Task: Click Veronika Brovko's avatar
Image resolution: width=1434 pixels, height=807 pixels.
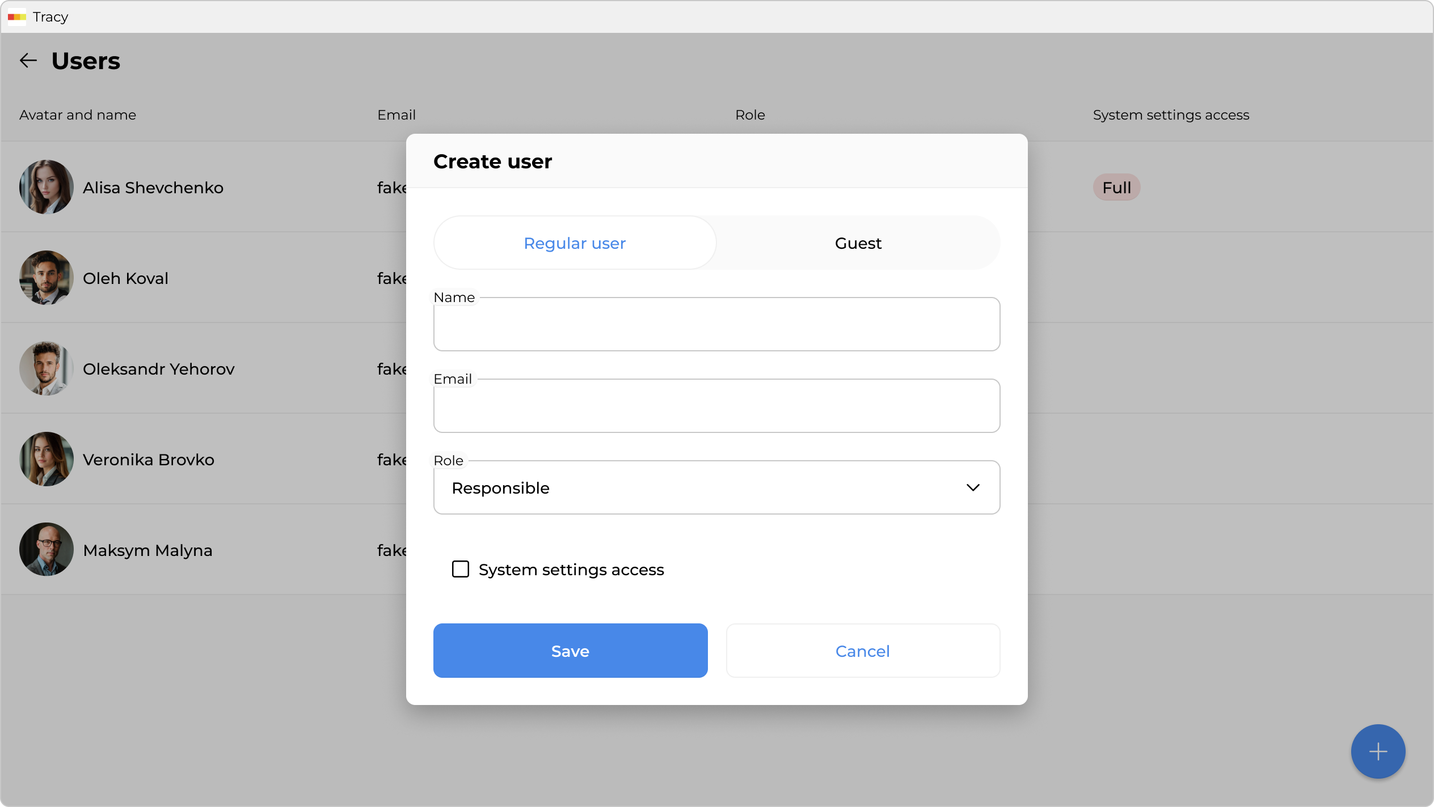Action: coord(47,459)
